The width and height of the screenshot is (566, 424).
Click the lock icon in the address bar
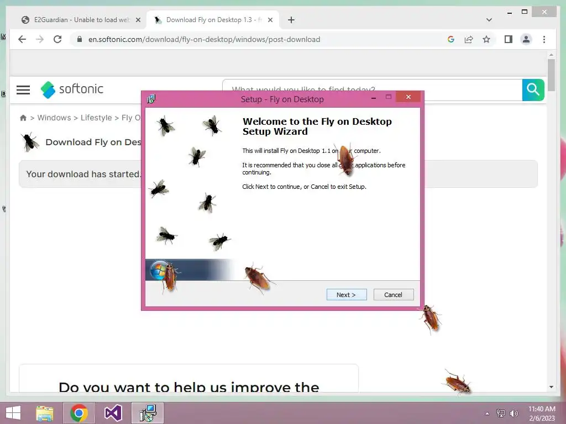(80, 39)
